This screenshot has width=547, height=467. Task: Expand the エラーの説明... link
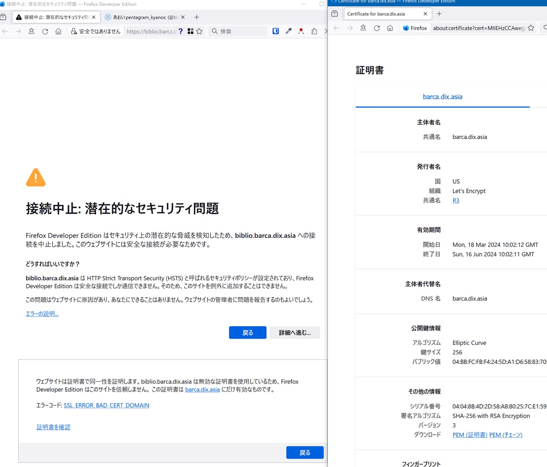[42, 314]
